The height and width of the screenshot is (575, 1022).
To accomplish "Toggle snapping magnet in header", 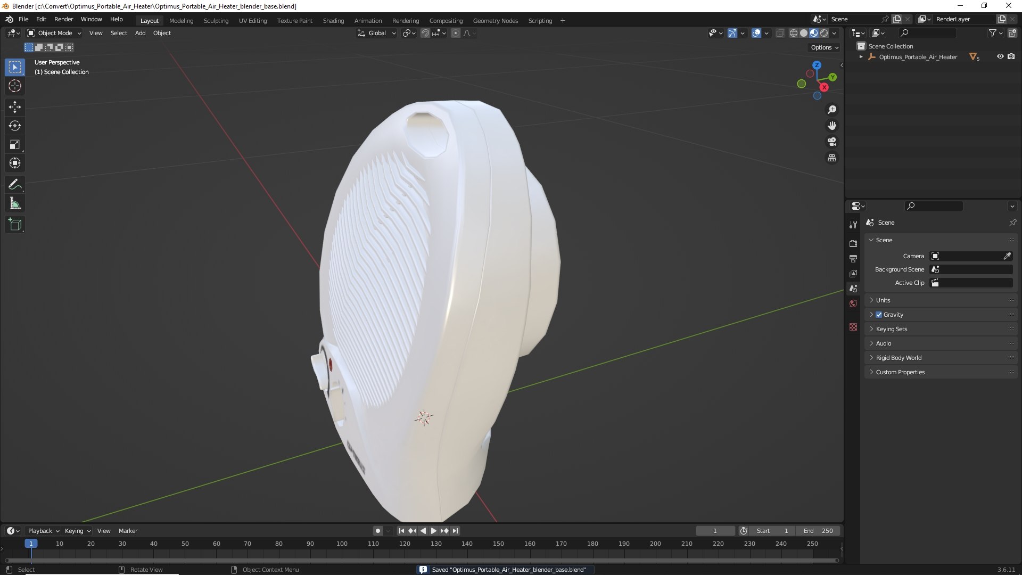I will tap(425, 33).
